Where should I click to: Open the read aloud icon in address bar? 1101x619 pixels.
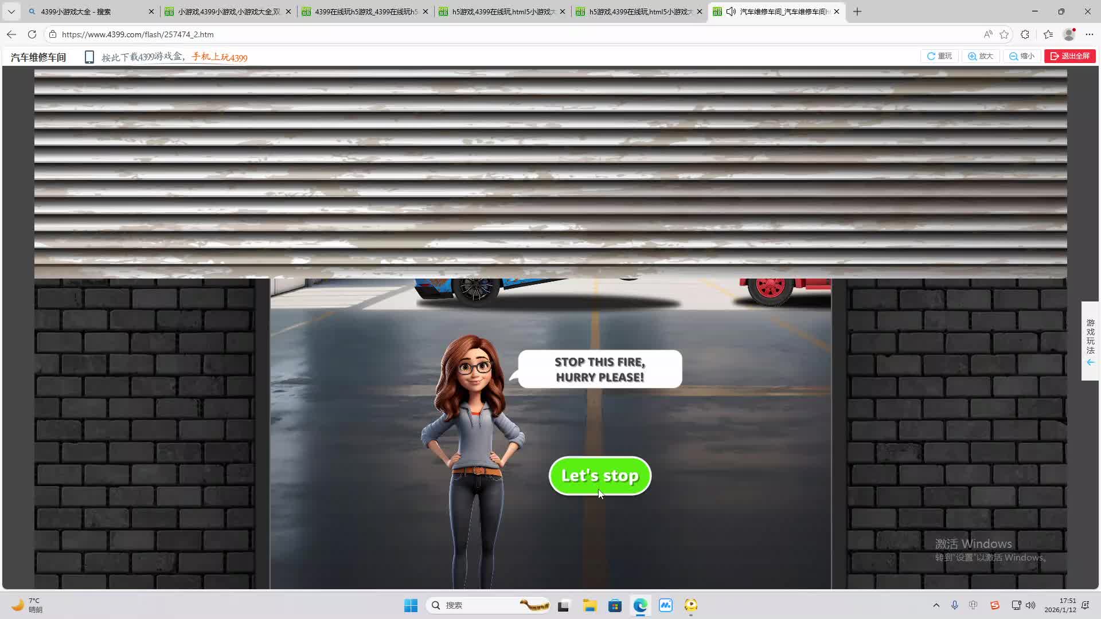tap(987, 34)
